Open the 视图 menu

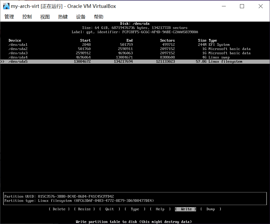(x=45, y=17)
